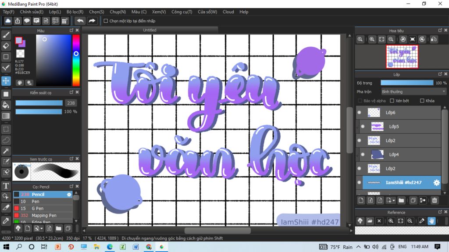Open the 'Pha trộn' blend mode dropdown
Screen dimensions: 449x252
pos(413,92)
